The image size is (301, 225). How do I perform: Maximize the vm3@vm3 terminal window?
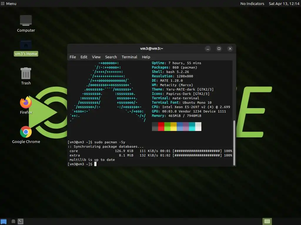[x=219, y=49]
